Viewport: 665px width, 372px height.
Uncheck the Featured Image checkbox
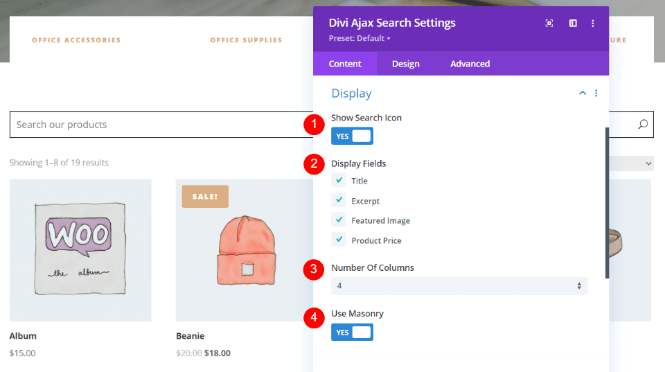tap(339, 220)
